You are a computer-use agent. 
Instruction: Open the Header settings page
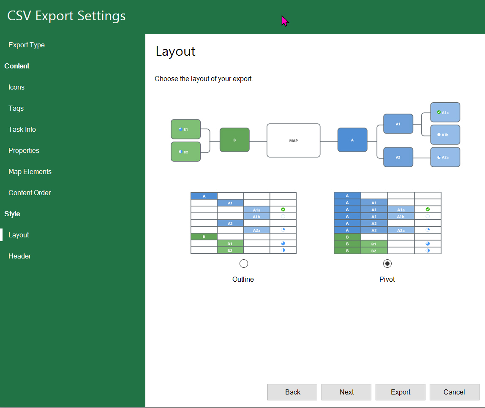pyautogui.click(x=20, y=256)
